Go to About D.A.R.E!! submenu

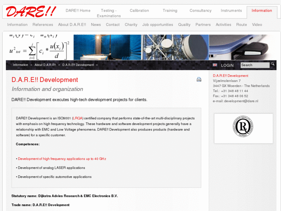point(72,25)
